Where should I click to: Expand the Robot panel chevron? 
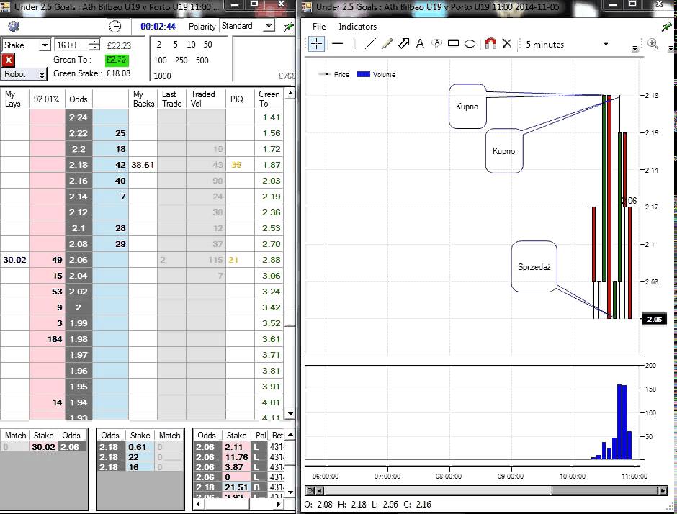42,74
